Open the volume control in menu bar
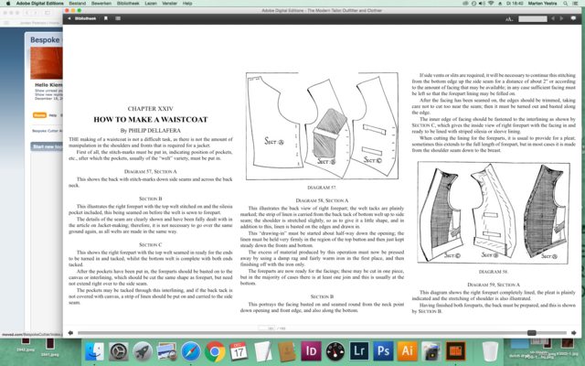The height and width of the screenshot is (366, 585). [482, 4]
